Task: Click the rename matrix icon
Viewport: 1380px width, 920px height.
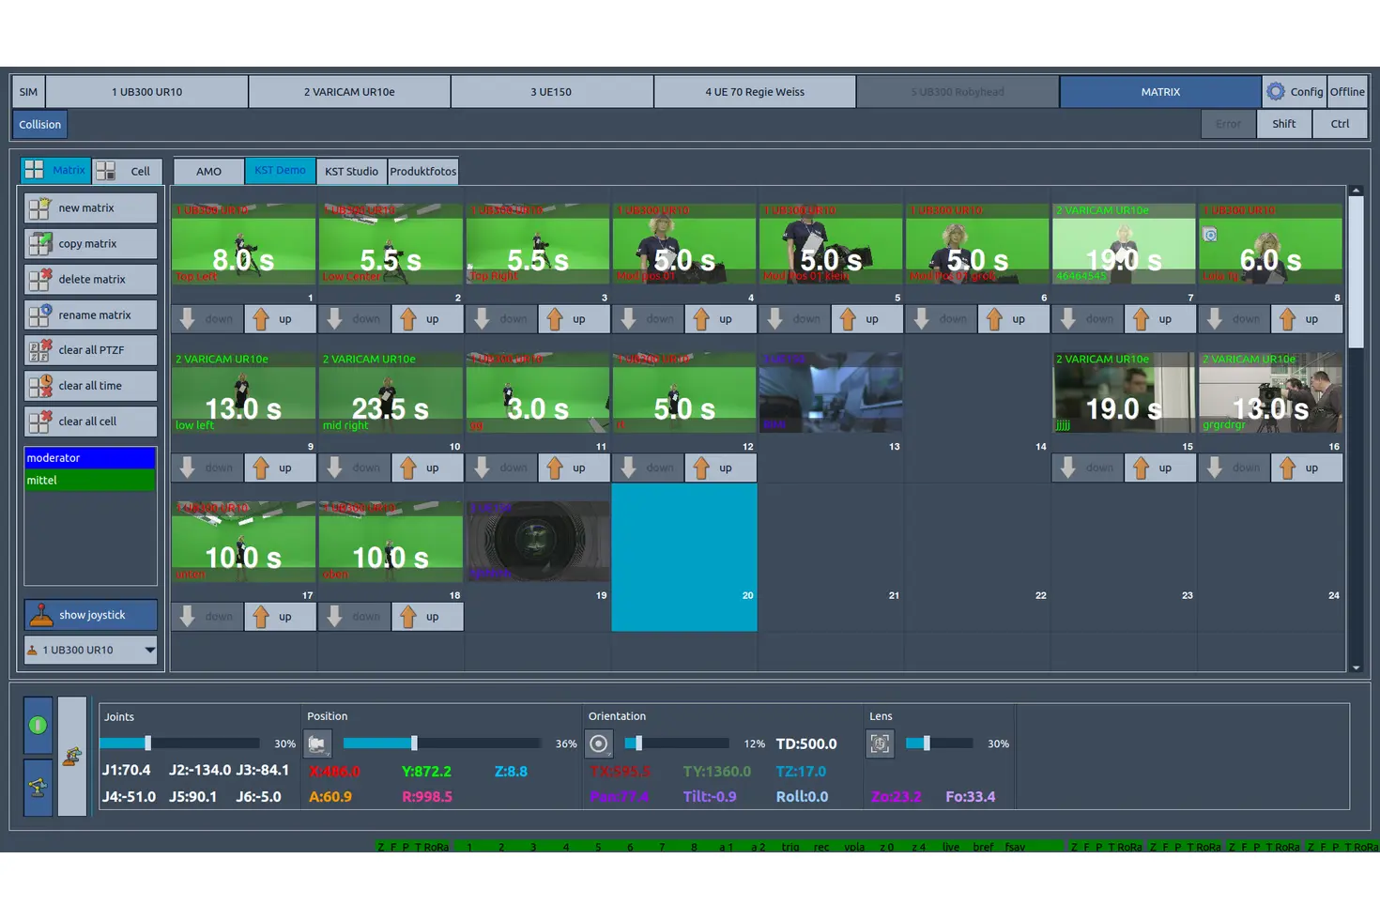Action: [39, 315]
